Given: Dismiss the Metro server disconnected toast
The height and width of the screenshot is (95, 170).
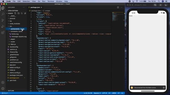Looking at the screenshot, I should 164,88.
